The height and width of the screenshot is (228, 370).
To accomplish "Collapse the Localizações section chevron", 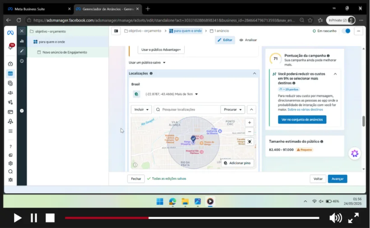I will tap(254, 74).
